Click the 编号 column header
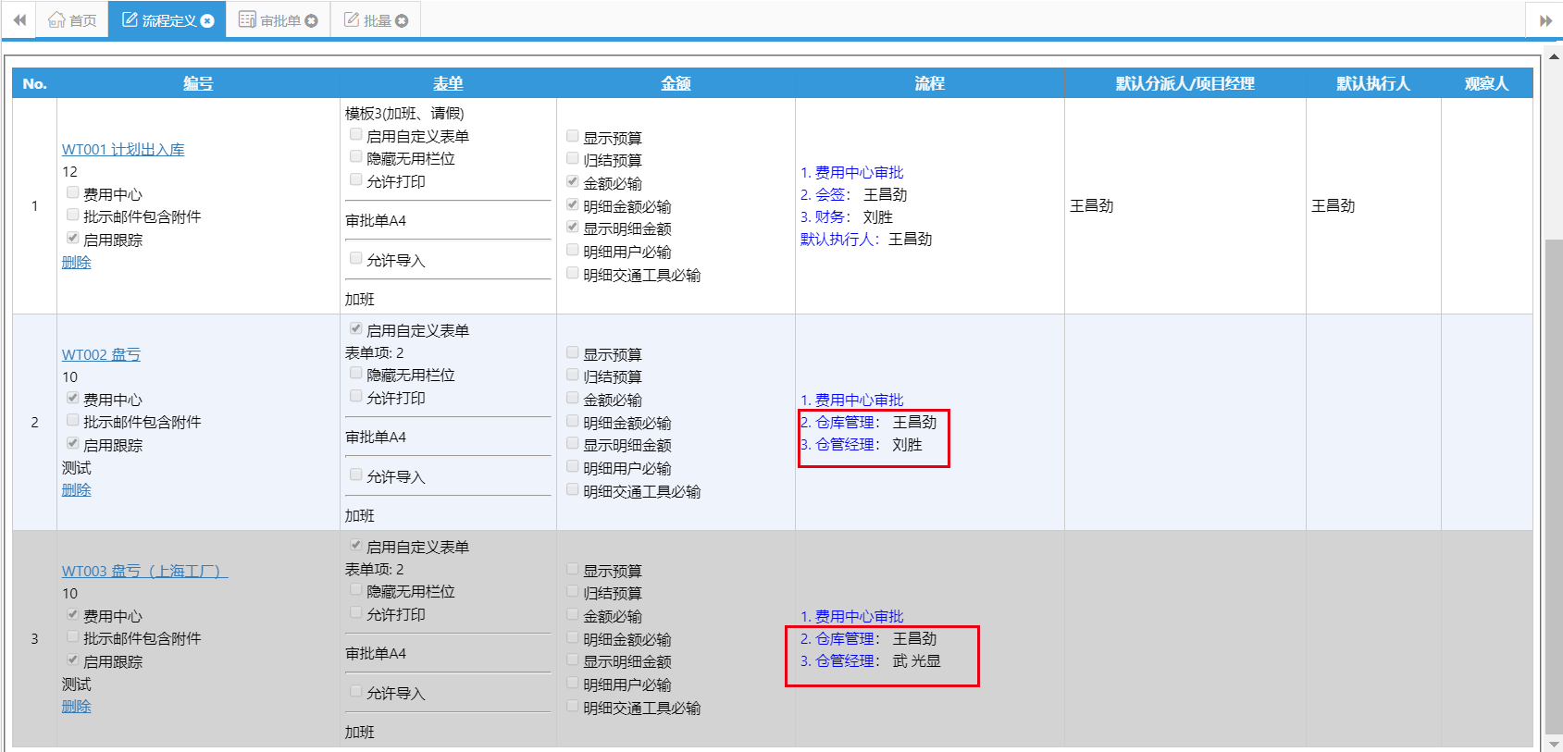Screen dimensions: 1563x752 click(x=198, y=83)
